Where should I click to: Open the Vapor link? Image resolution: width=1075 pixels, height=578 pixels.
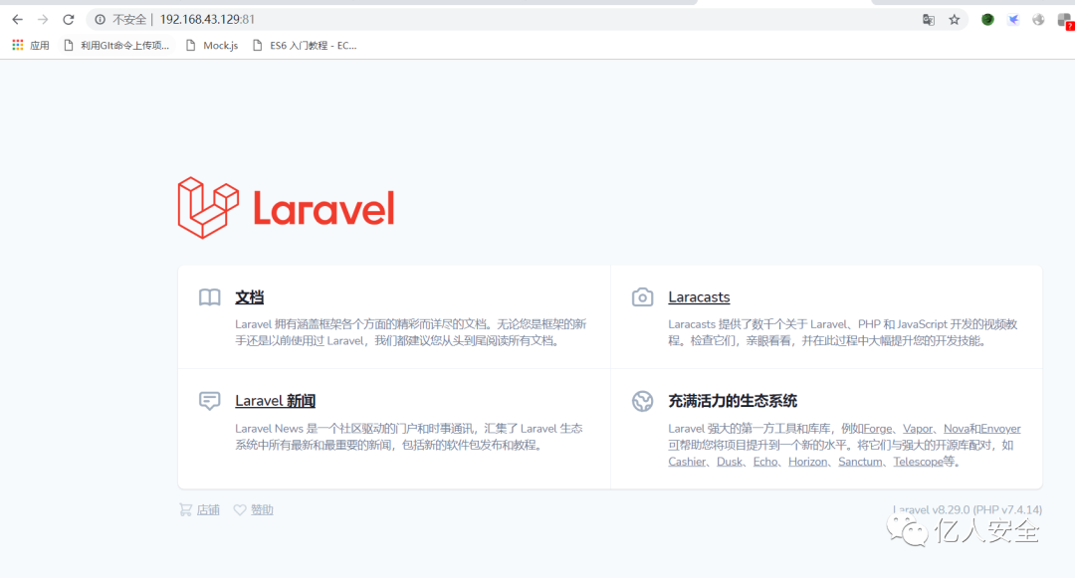(918, 429)
